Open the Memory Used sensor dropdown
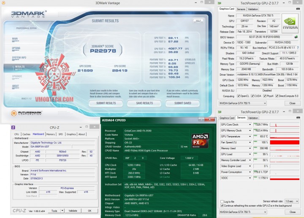The image size is (304, 218). coord(250,148)
